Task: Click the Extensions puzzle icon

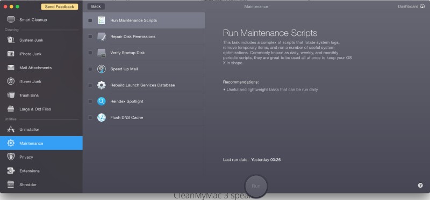Action: click(11, 171)
